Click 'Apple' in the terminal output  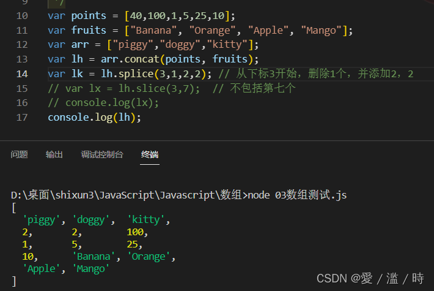(x=41, y=269)
